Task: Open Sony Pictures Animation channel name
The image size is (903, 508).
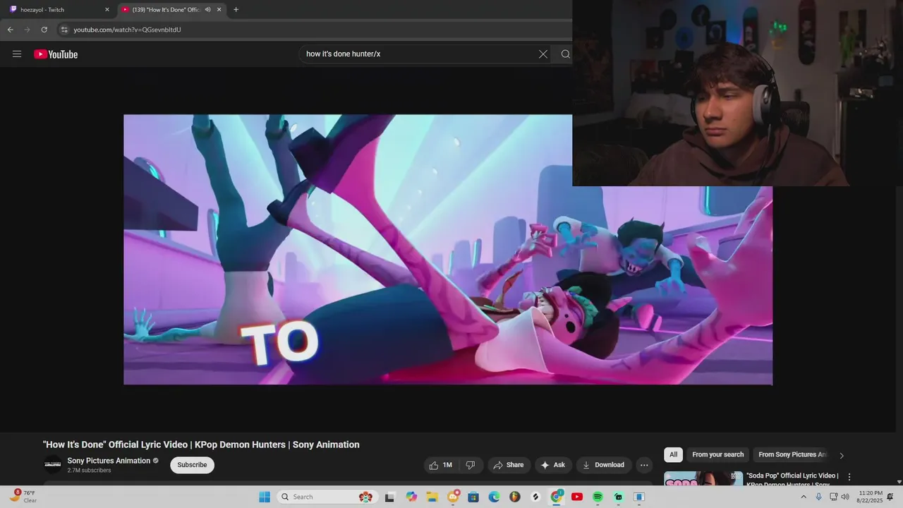Action: (109, 461)
